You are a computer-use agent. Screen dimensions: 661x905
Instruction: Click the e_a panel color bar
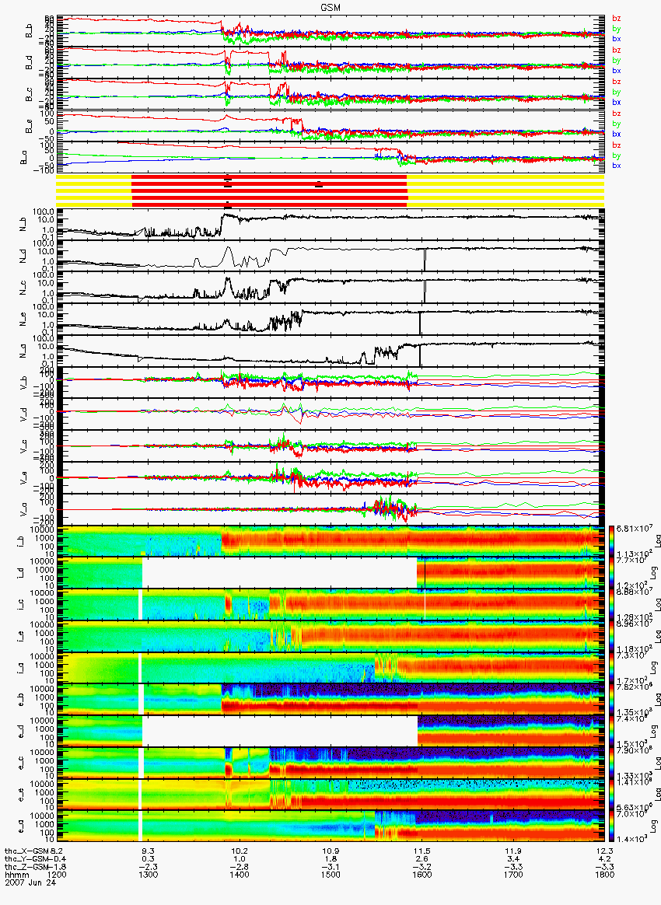[x=610, y=826]
